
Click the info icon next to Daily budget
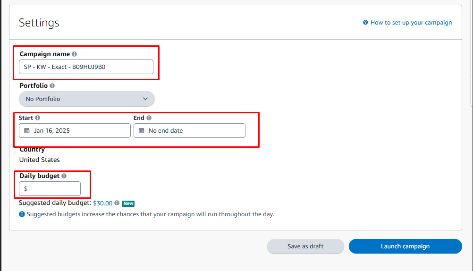[64, 176]
